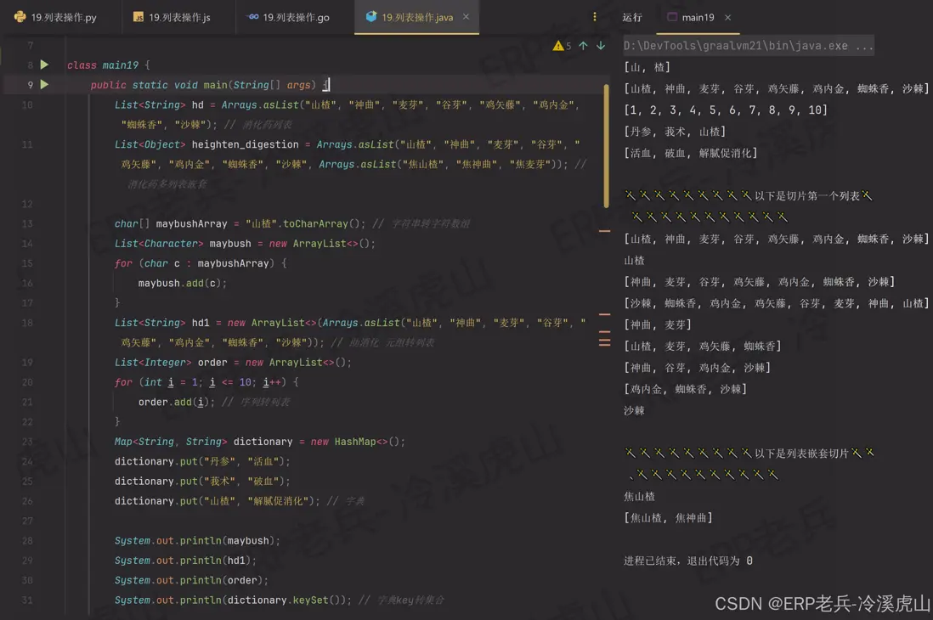Select the java.exe command line in run output
This screenshot has width=933, height=620.
748,46
